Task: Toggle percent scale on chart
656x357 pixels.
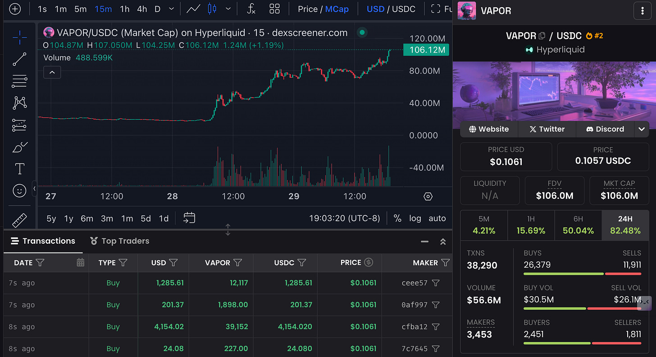Action: click(397, 219)
